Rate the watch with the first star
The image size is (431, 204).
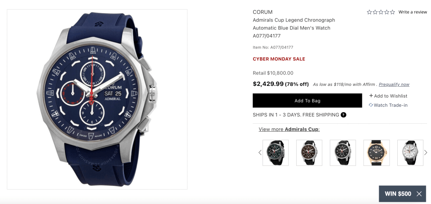pyautogui.click(x=369, y=12)
